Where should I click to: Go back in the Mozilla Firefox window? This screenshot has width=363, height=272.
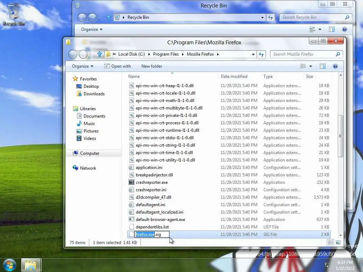73,54
